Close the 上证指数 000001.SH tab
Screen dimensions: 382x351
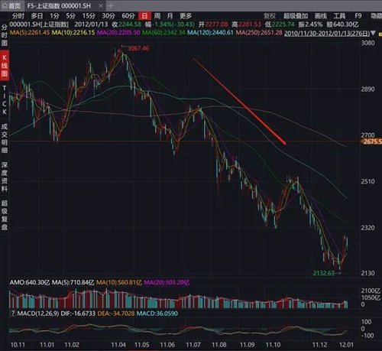101,5
